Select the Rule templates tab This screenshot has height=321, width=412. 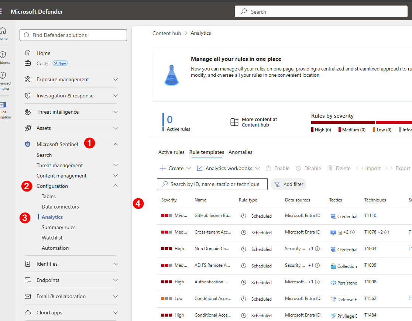coord(207,152)
